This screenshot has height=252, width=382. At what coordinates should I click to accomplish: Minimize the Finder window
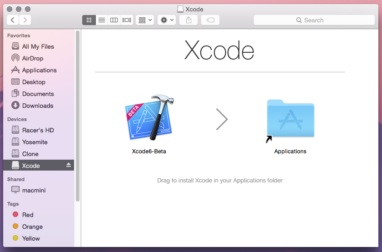(x=19, y=9)
